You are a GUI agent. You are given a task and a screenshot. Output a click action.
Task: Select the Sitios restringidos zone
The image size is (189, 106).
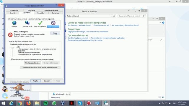[x=53, y=24]
